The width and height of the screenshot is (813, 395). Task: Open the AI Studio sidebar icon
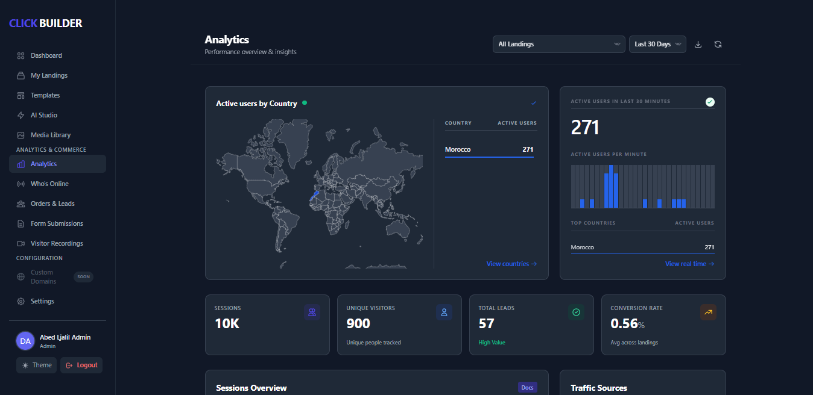20,114
